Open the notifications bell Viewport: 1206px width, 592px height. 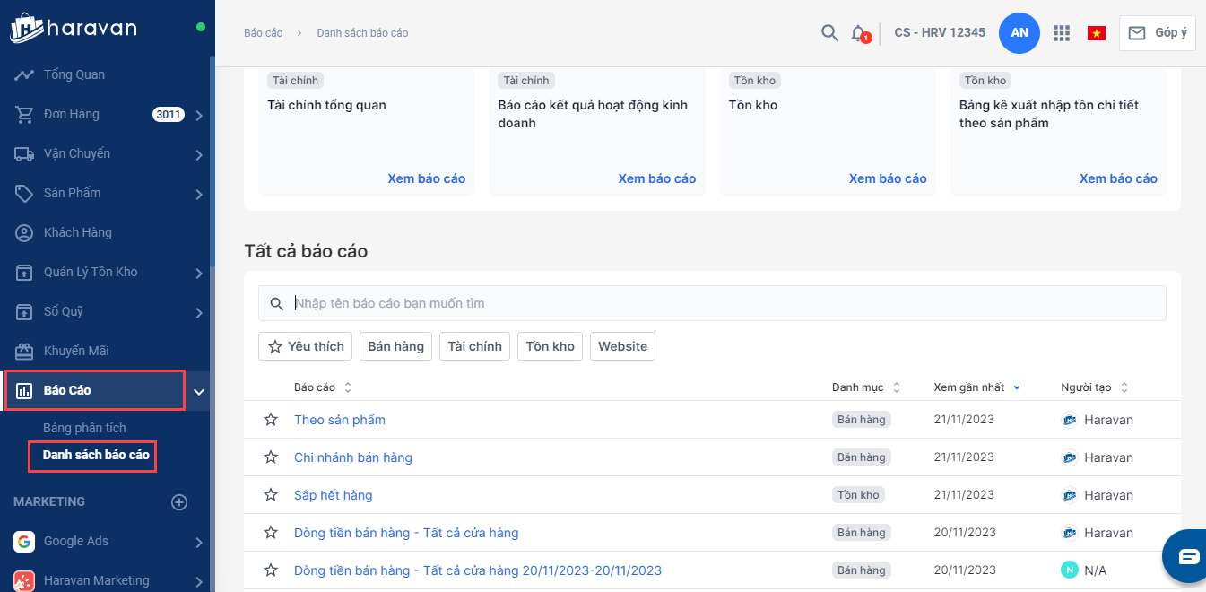(858, 33)
